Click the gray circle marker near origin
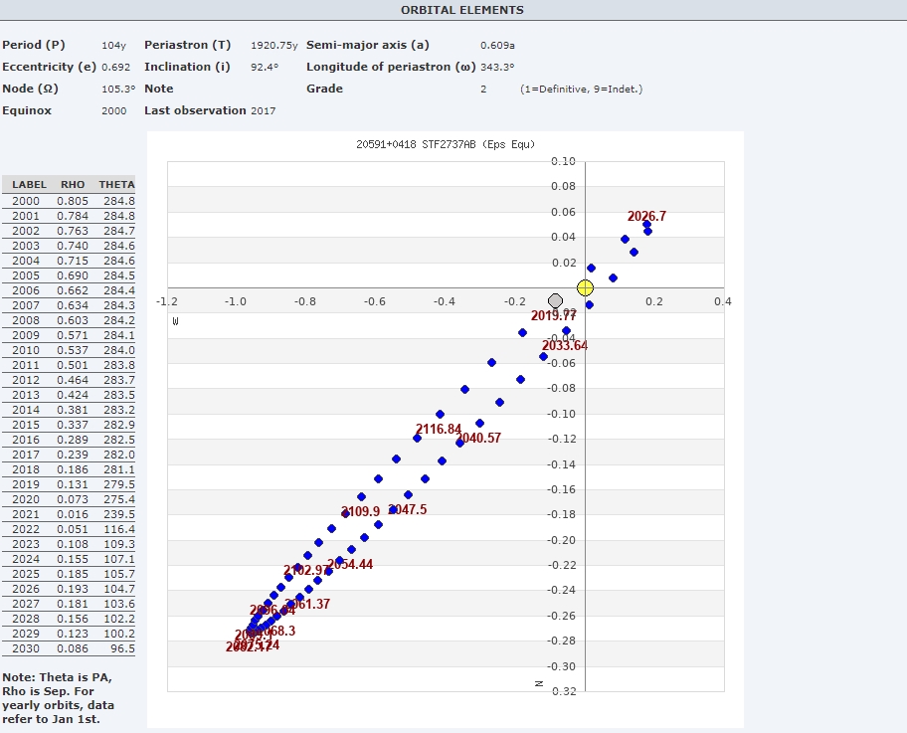The height and width of the screenshot is (733, 907). coord(555,300)
